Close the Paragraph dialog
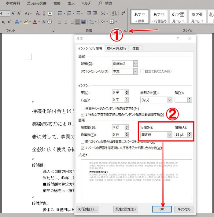The height and width of the screenshot is (217, 214). [190, 39]
